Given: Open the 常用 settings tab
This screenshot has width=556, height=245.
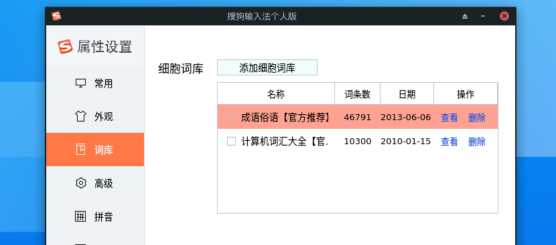Looking at the screenshot, I should pyautogui.click(x=95, y=83).
